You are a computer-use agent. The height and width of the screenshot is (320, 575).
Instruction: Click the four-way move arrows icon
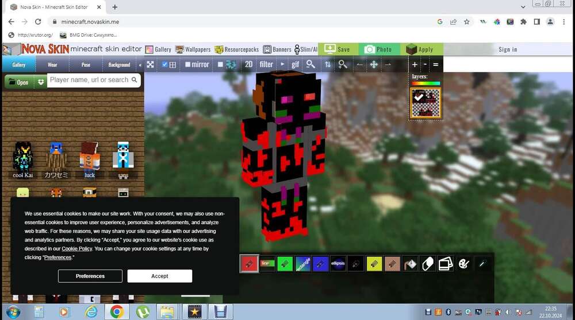tap(374, 64)
